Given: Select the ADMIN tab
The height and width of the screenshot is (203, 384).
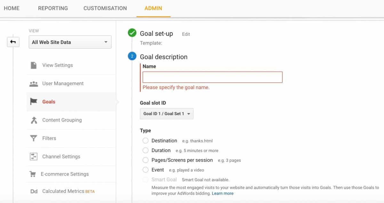Looking at the screenshot, I should pos(153,8).
